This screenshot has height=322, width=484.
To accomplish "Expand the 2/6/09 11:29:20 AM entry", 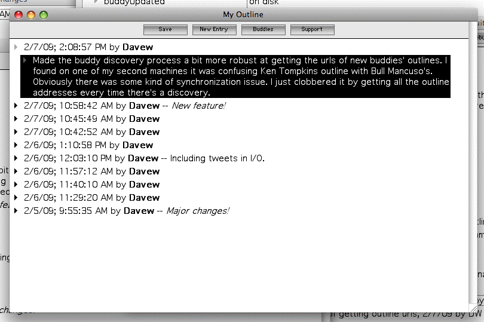I will [x=16, y=198].
